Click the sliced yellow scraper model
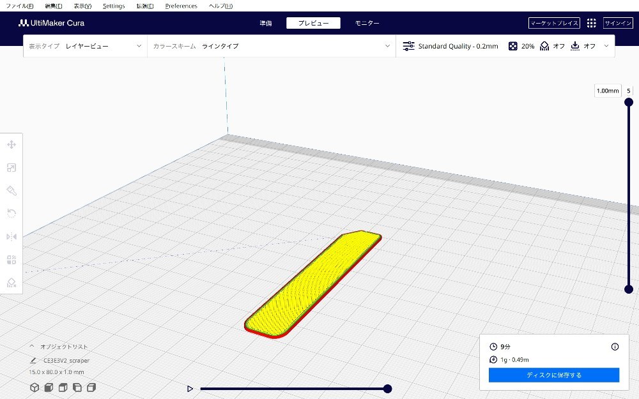Image resolution: width=639 pixels, height=399 pixels. pos(313,284)
